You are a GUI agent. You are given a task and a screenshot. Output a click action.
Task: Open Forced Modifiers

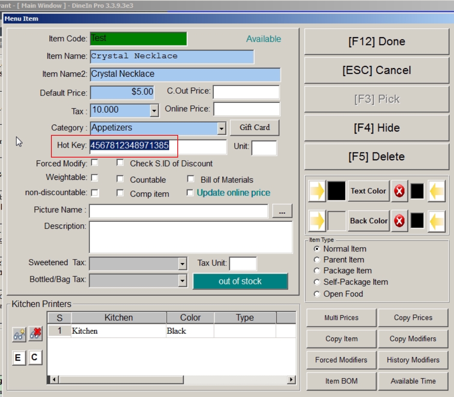tap(341, 360)
